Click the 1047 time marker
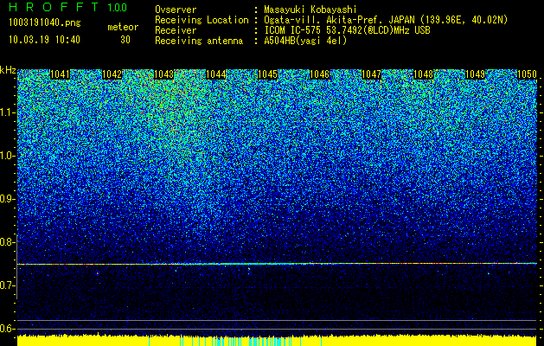The image size is (544, 346). [x=372, y=74]
